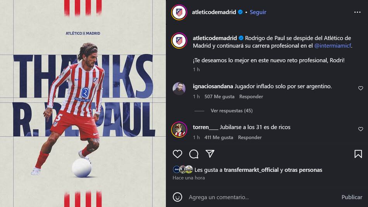368x207 pixels.
Task: Open the @intermiamicf mention link
Action: click(333, 46)
